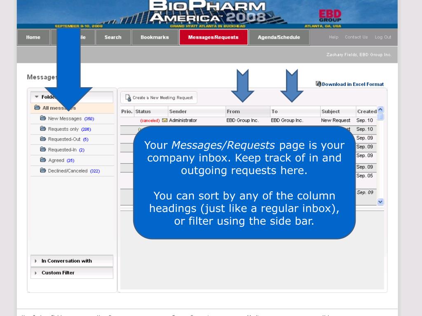This screenshot has height=316, width=422.
Task: Expand the In Conversation with section
Action: pyautogui.click(x=72, y=260)
